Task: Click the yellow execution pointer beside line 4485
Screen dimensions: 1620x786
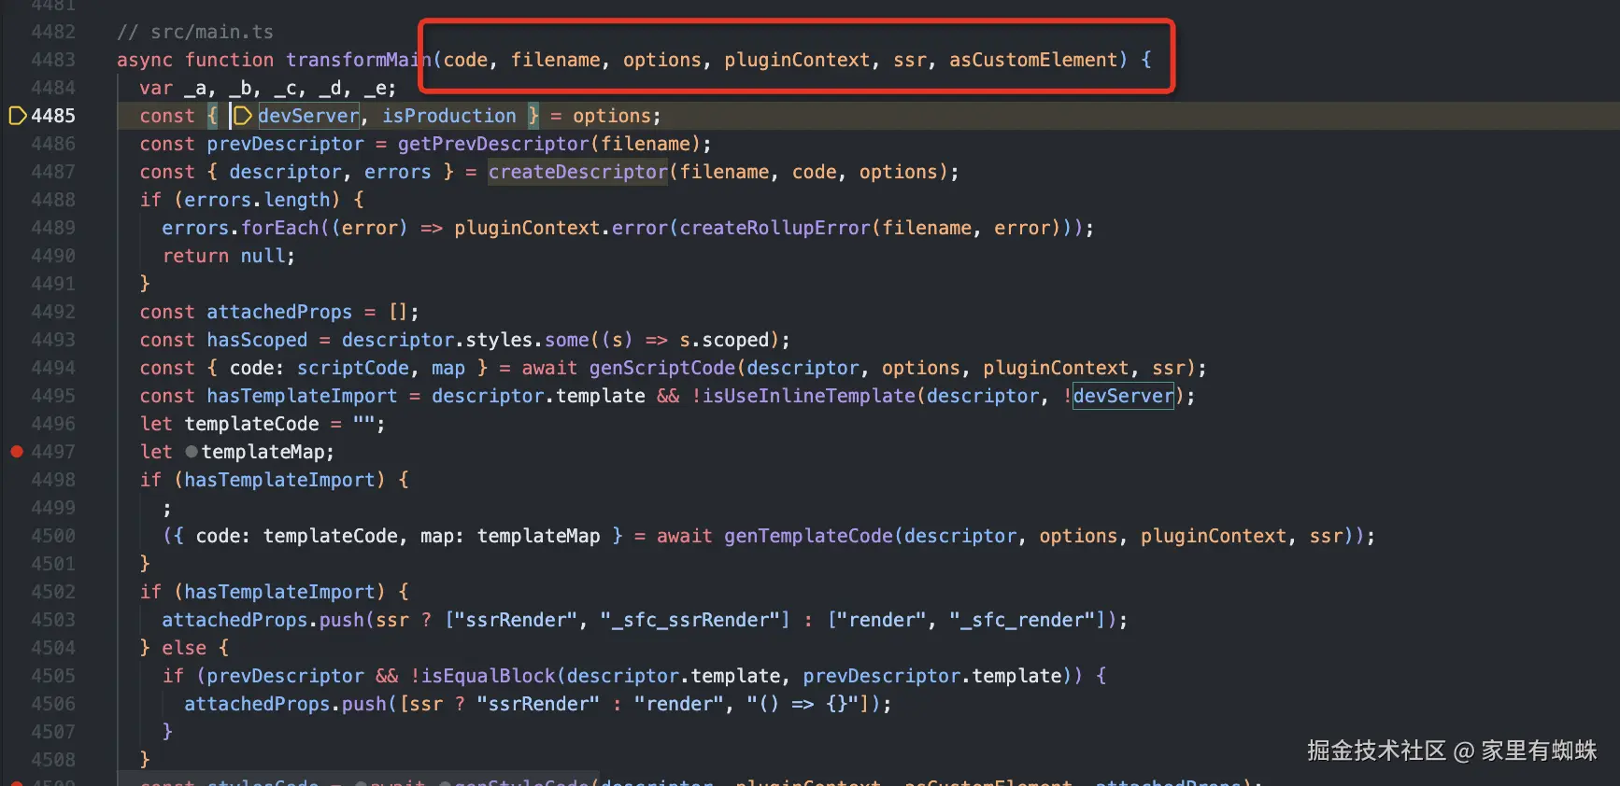Action: [x=17, y=116]
